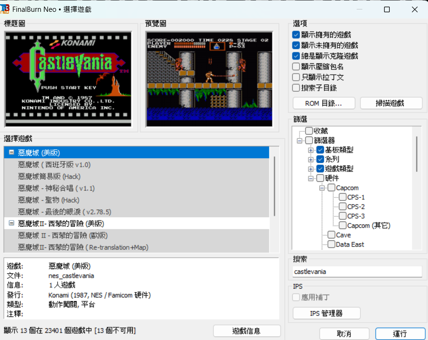Collapse the 硬件 tree node
This screenshot has height=340, width=428.
click(311, 178)
